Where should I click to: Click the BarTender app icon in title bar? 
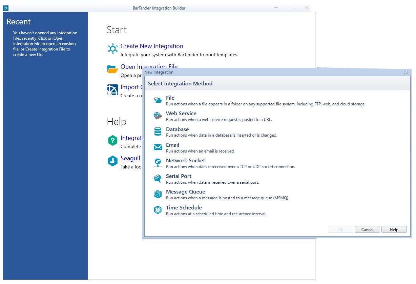[6, 8]
